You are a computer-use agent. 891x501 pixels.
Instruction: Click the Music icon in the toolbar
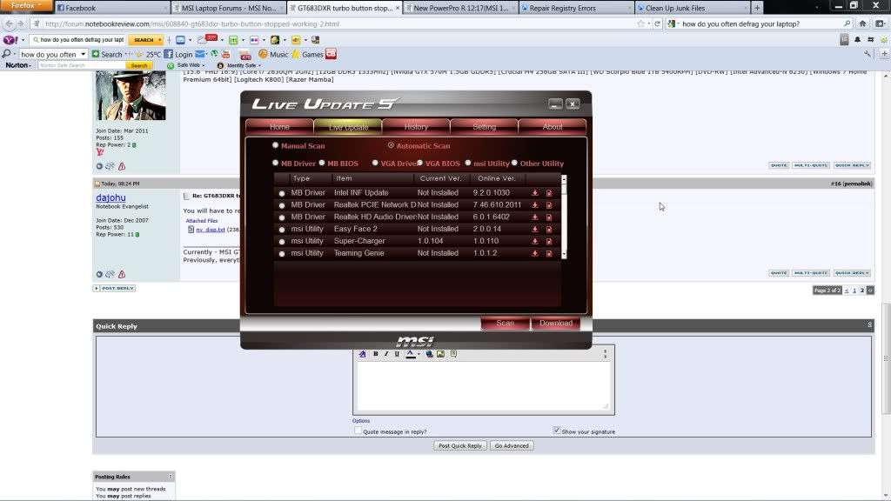tap(263, 54)
